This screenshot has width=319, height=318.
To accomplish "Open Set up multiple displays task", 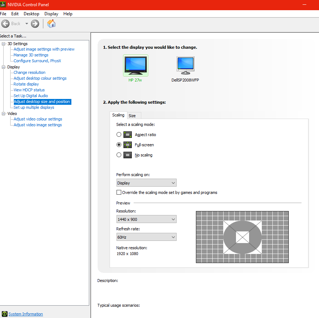I will 34,107.
